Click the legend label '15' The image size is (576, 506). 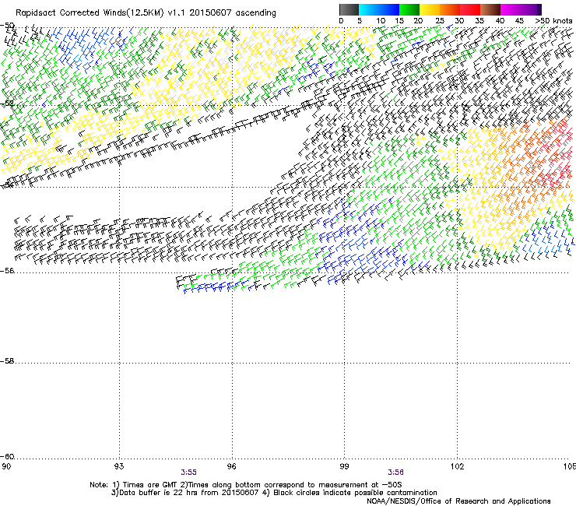tap(399, 21)
